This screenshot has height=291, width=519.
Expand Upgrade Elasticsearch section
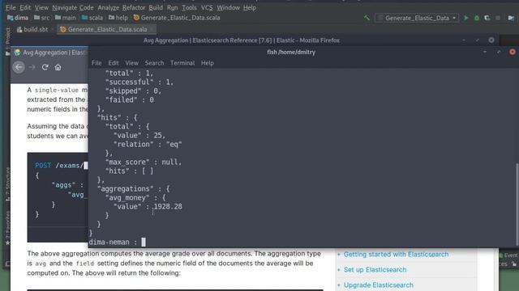pos(339,285)
